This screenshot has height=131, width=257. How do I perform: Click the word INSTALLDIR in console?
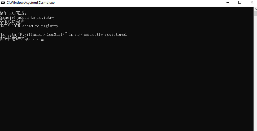[x=10, y=26]
